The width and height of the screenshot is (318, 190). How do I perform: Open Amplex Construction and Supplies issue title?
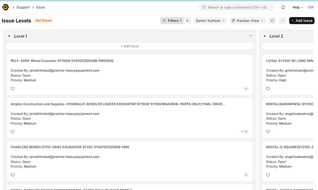pyautogui.click(x=118, y=104)
